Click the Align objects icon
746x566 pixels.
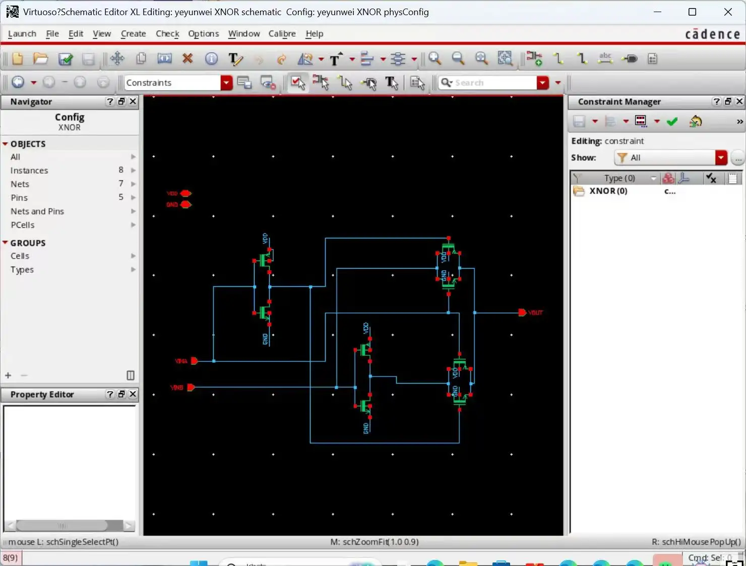367,59
